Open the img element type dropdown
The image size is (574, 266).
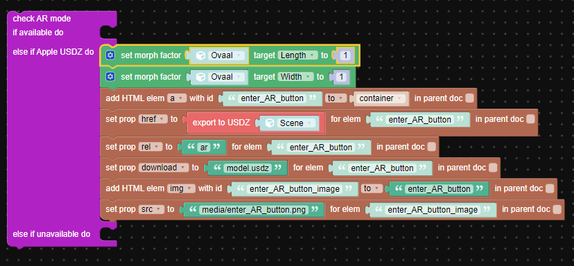click(181, 188)
